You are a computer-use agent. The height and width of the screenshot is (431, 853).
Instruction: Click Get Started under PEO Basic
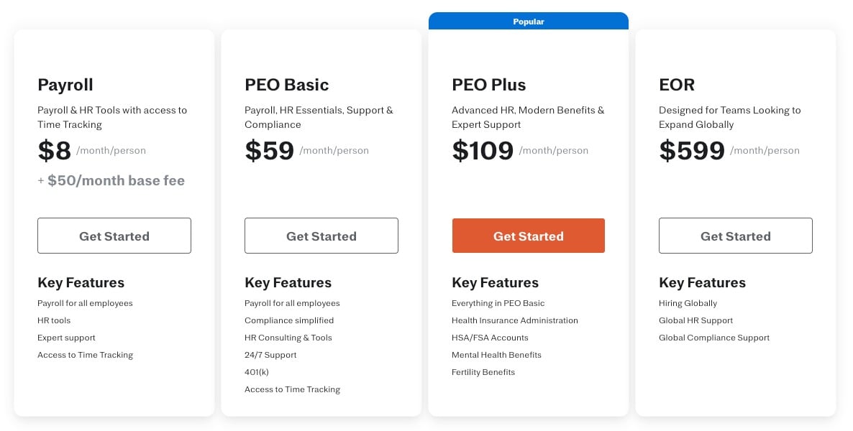point(321,236)
